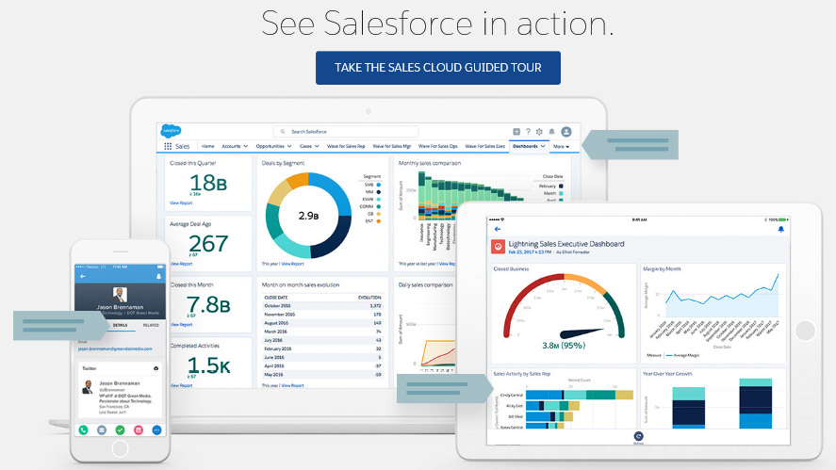
Task: Tap the green phone call action icon
Action: tap(83, 430)
